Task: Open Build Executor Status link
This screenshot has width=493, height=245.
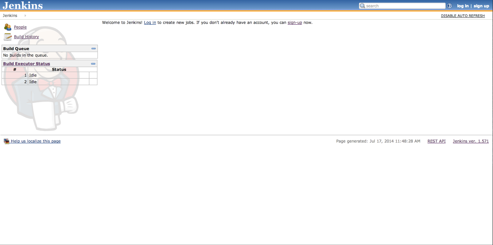Action: (x=26, y=64)
